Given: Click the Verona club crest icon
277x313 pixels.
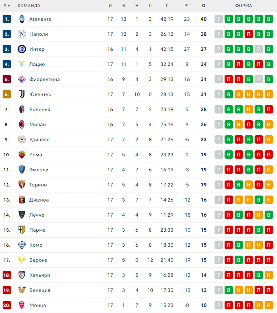Looking at the screenshot, I should coord(21,260).
